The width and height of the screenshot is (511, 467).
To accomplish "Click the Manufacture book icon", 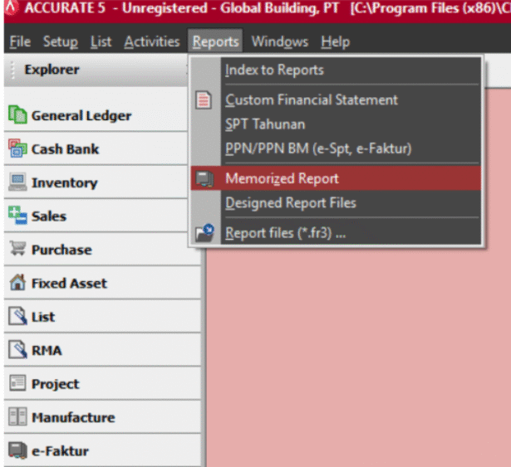I will (17, 416).
